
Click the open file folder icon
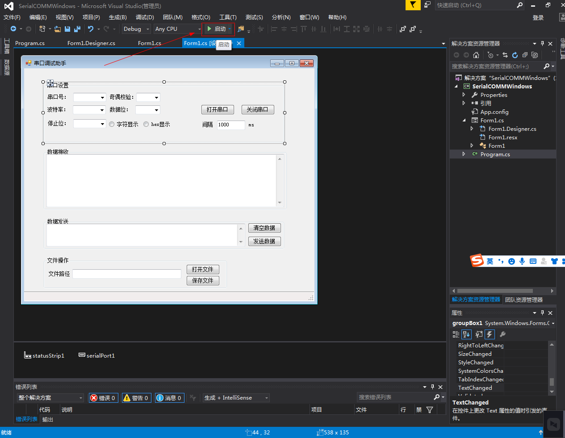point(58,29)
